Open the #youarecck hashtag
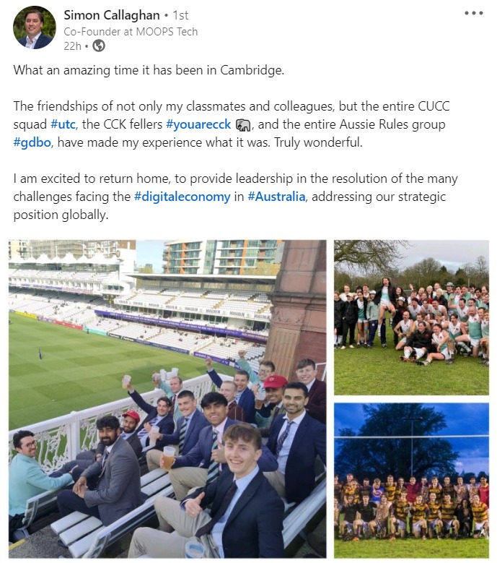 [x=198, y=124]
